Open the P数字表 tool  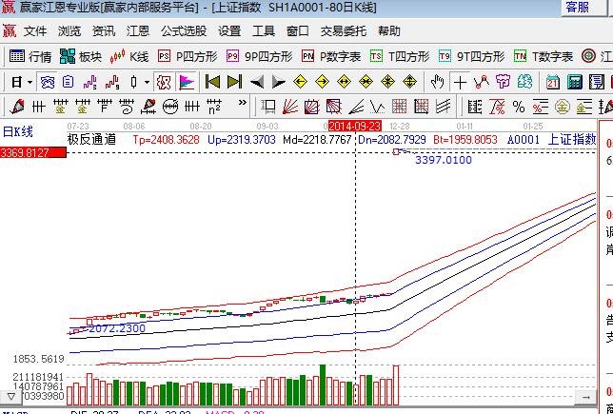coord(331,57)
